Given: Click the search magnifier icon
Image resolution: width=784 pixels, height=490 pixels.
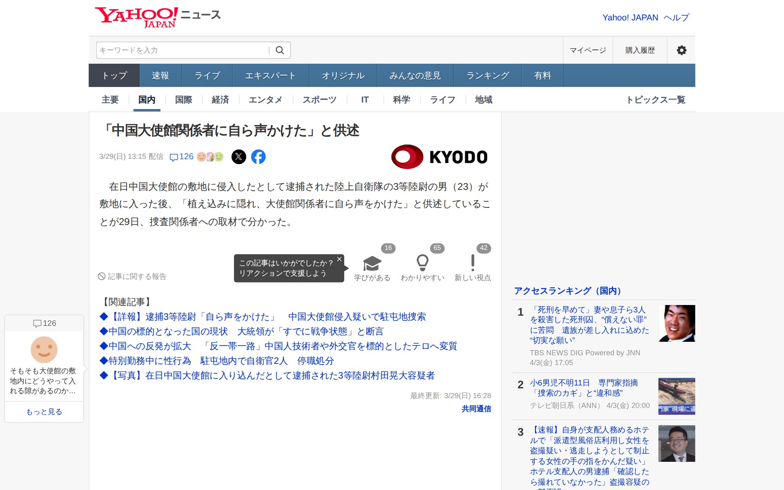Looking at the screenshot, I should (280, 50).
